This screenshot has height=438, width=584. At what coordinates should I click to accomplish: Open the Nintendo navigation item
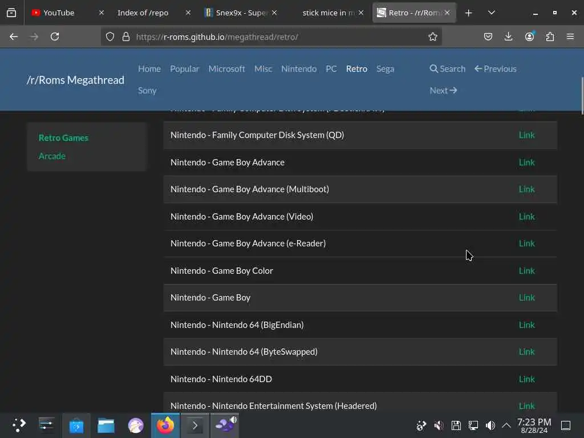click(x=299, y=69)
